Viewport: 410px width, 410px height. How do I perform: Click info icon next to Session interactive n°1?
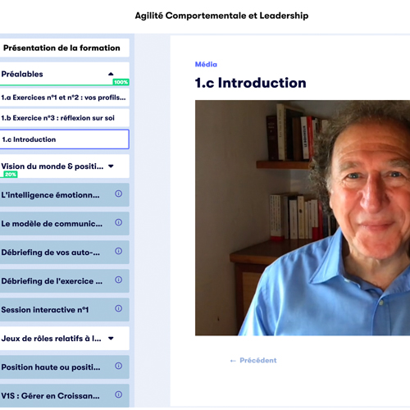[118, 308]
